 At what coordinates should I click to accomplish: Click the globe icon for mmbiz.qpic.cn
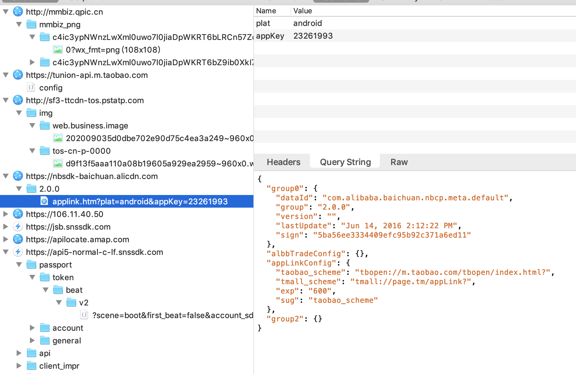(x=18, y=12)
